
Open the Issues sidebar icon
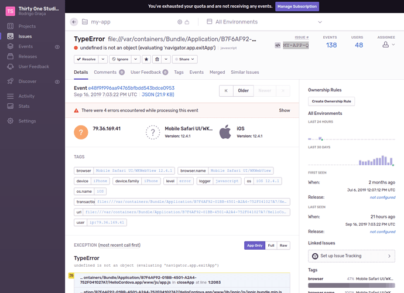[11, 36]
